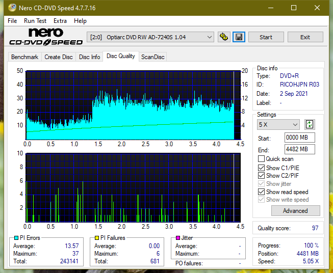Click the Nero app icon in title bar
333x273 pixels.
(12, 8)
